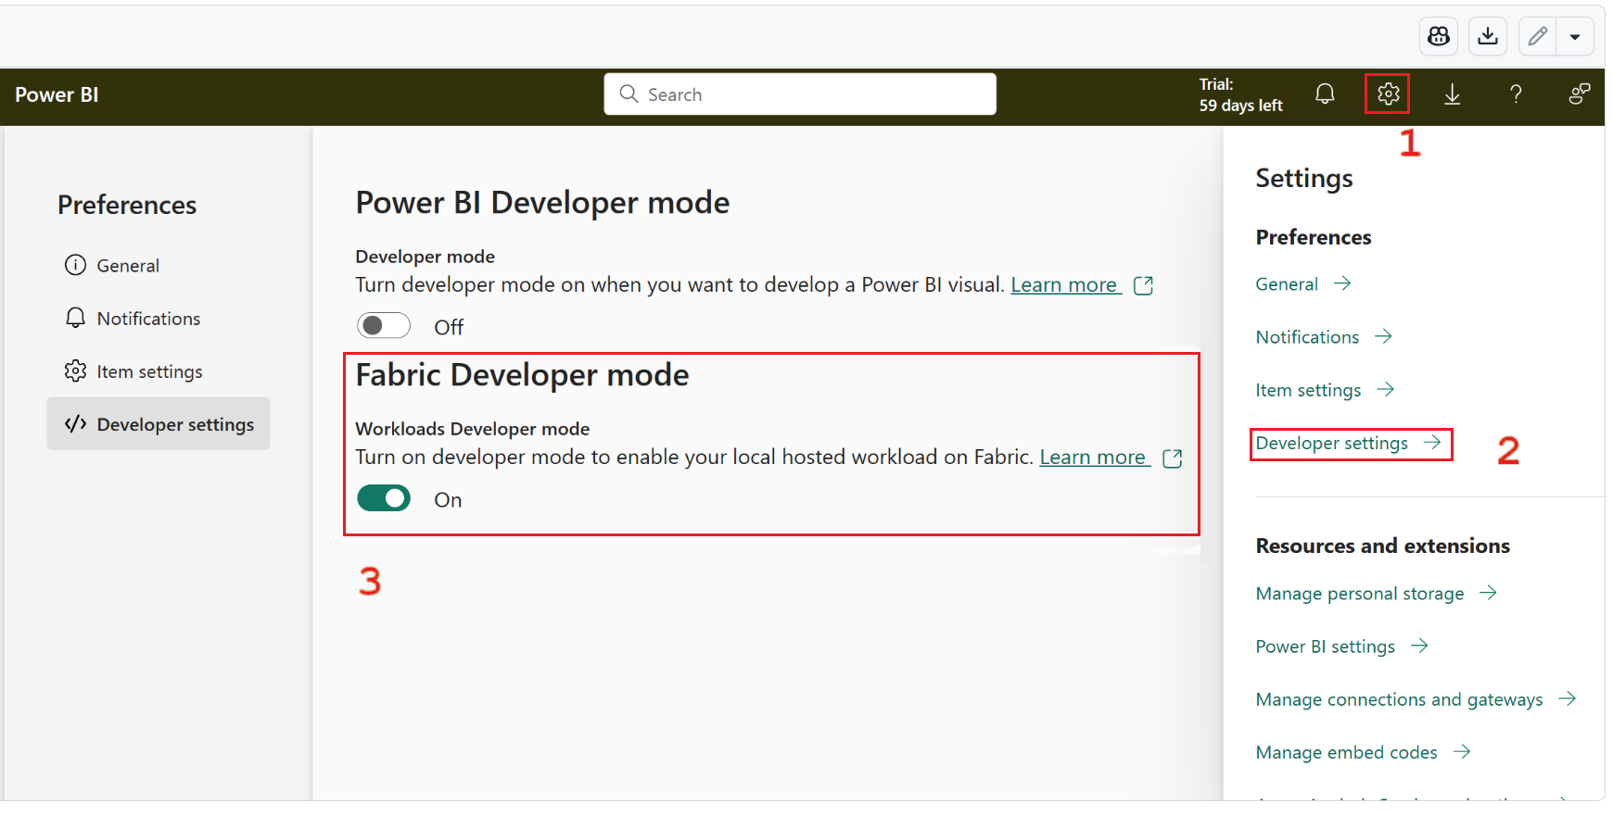Expand the dropdown arrow beside the pencil

(x=1575, y=37)
